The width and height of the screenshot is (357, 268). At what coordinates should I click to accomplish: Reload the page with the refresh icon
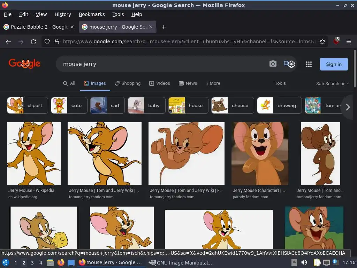(33, 42)
